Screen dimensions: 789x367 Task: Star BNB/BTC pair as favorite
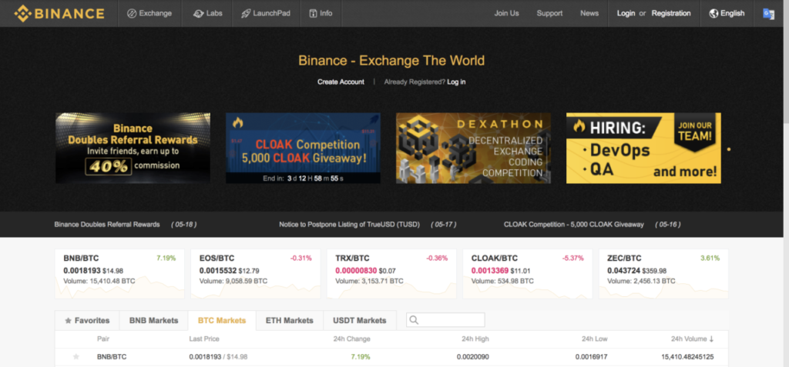[x=76, y=357]
